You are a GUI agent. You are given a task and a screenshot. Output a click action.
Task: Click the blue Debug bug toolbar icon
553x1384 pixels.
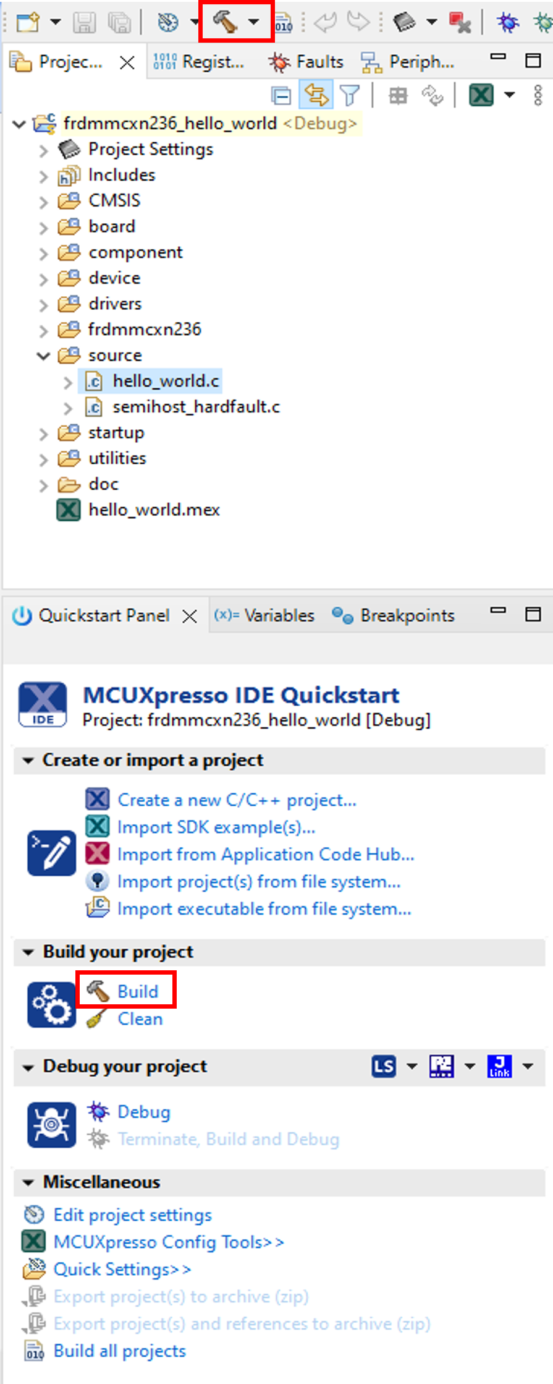click(508, 23)
